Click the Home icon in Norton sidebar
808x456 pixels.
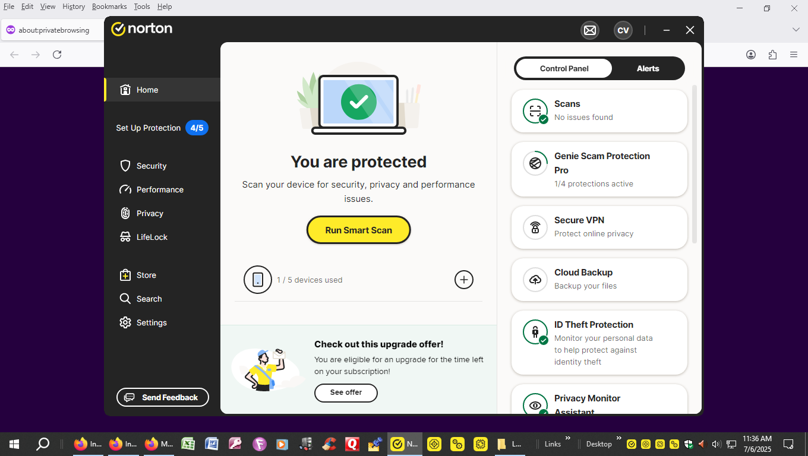(x=125, y=90)
